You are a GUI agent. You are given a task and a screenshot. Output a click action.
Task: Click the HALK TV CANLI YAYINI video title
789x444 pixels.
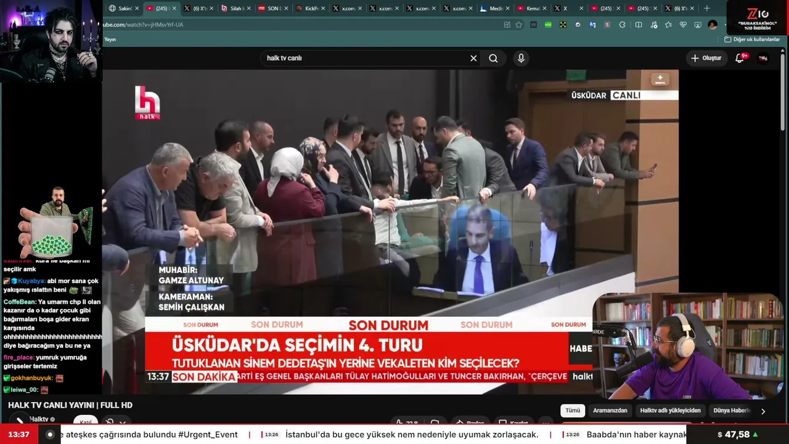tap(70, 405)
